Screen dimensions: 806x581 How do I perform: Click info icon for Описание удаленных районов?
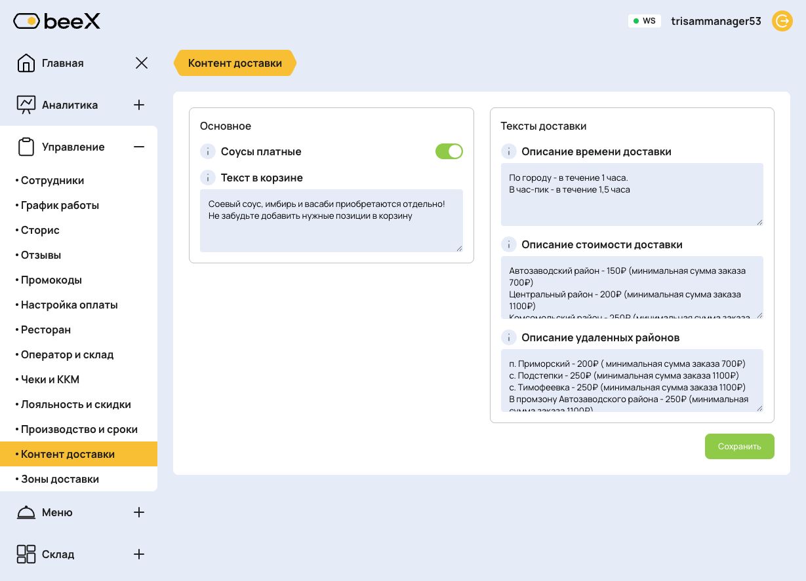pyautogui.click(x=509, y=337)
